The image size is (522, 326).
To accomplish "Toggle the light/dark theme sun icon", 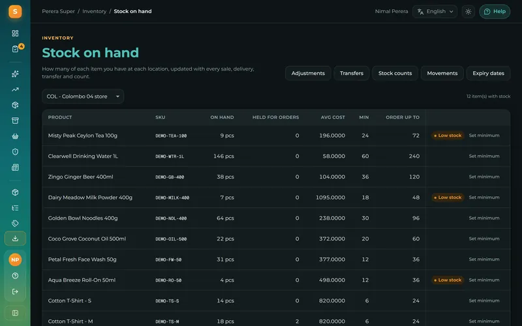I will pyautogui.click(x=468, y=12).
